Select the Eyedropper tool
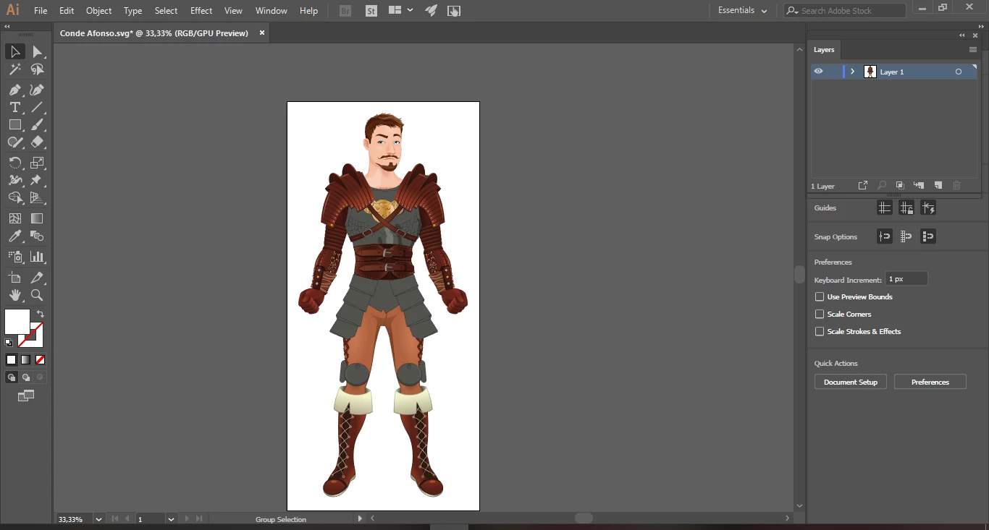Viewport: 989px width, 530px height. click(14, 236)
